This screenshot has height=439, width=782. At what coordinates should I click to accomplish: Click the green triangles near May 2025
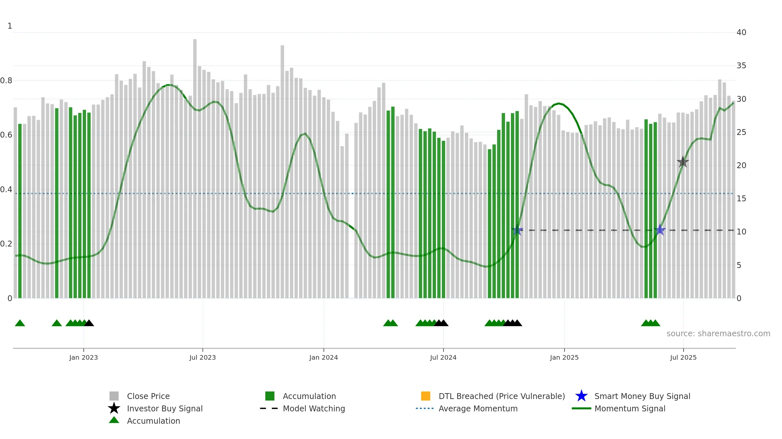coord(651,323)
